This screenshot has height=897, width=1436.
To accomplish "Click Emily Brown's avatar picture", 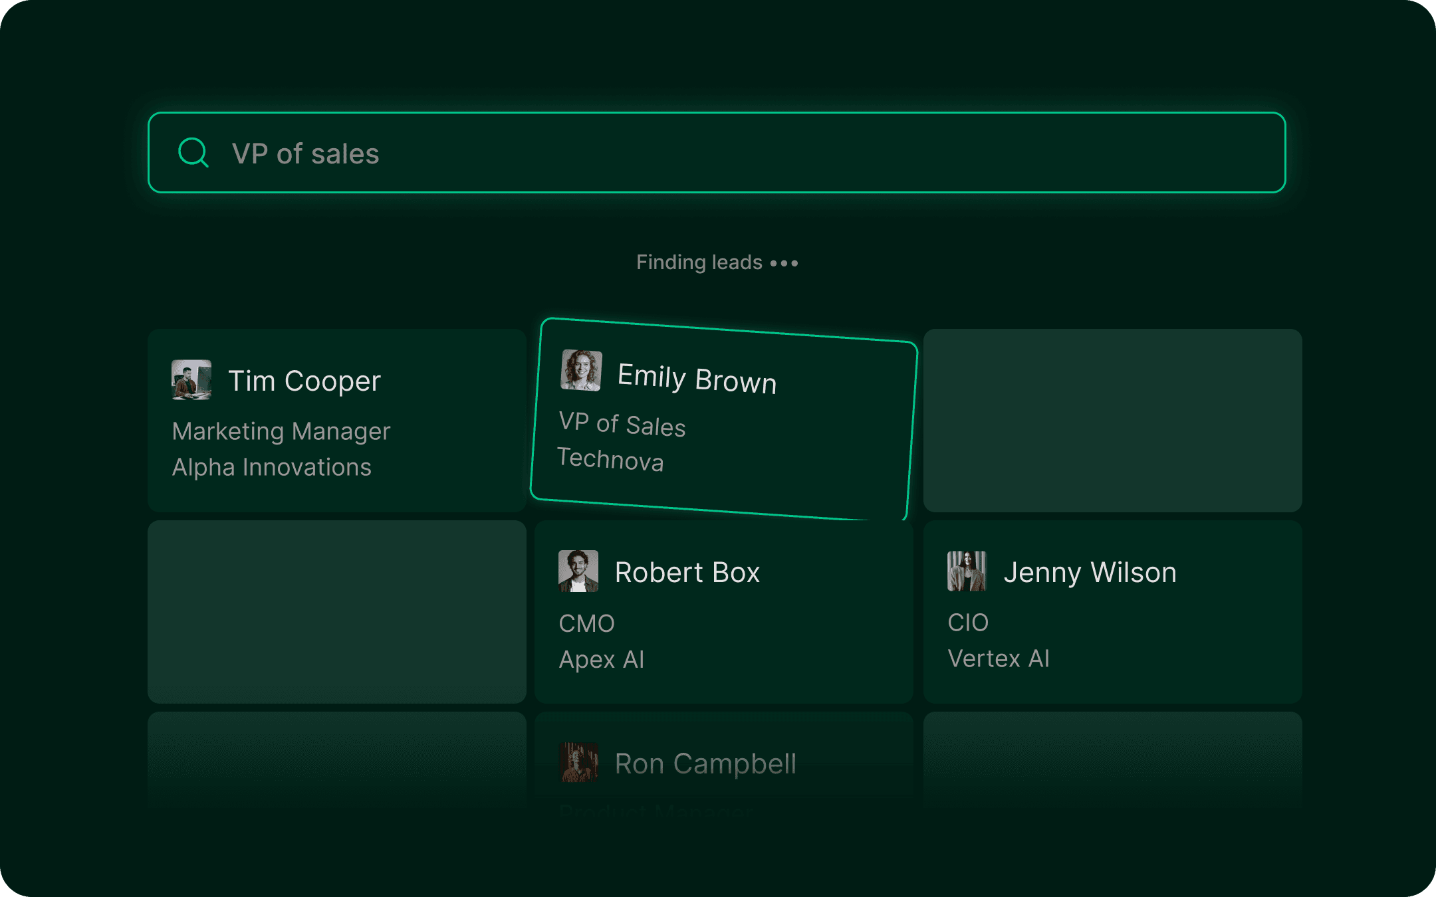I will click(581, 370).
